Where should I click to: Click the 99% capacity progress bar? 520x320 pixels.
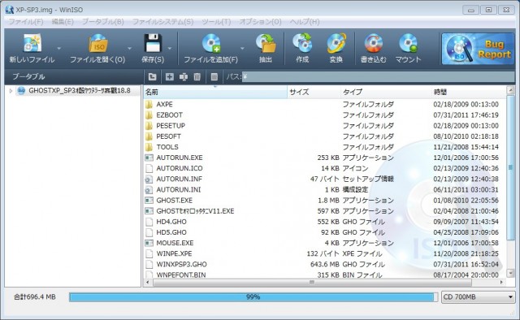point(253,296)
